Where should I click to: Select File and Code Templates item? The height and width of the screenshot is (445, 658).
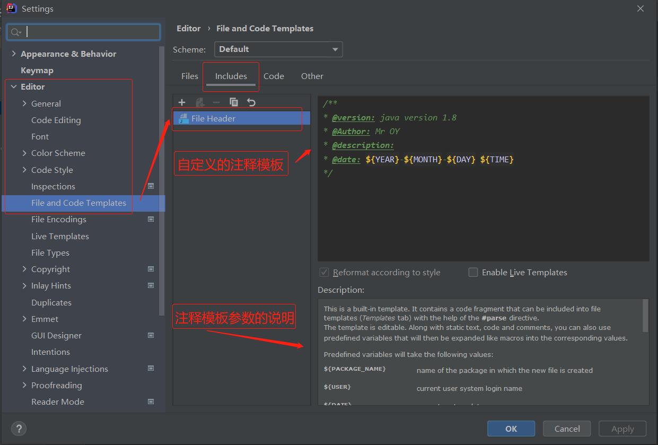tap(83, 203)
